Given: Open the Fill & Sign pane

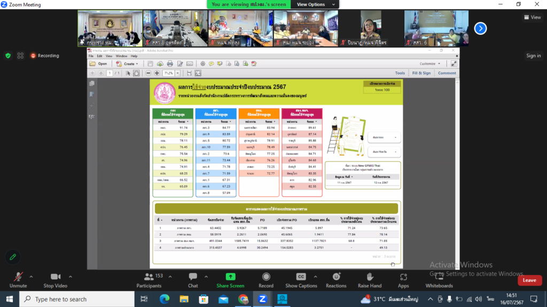Looking at the screenshot, I should click(x=421, y=73).
